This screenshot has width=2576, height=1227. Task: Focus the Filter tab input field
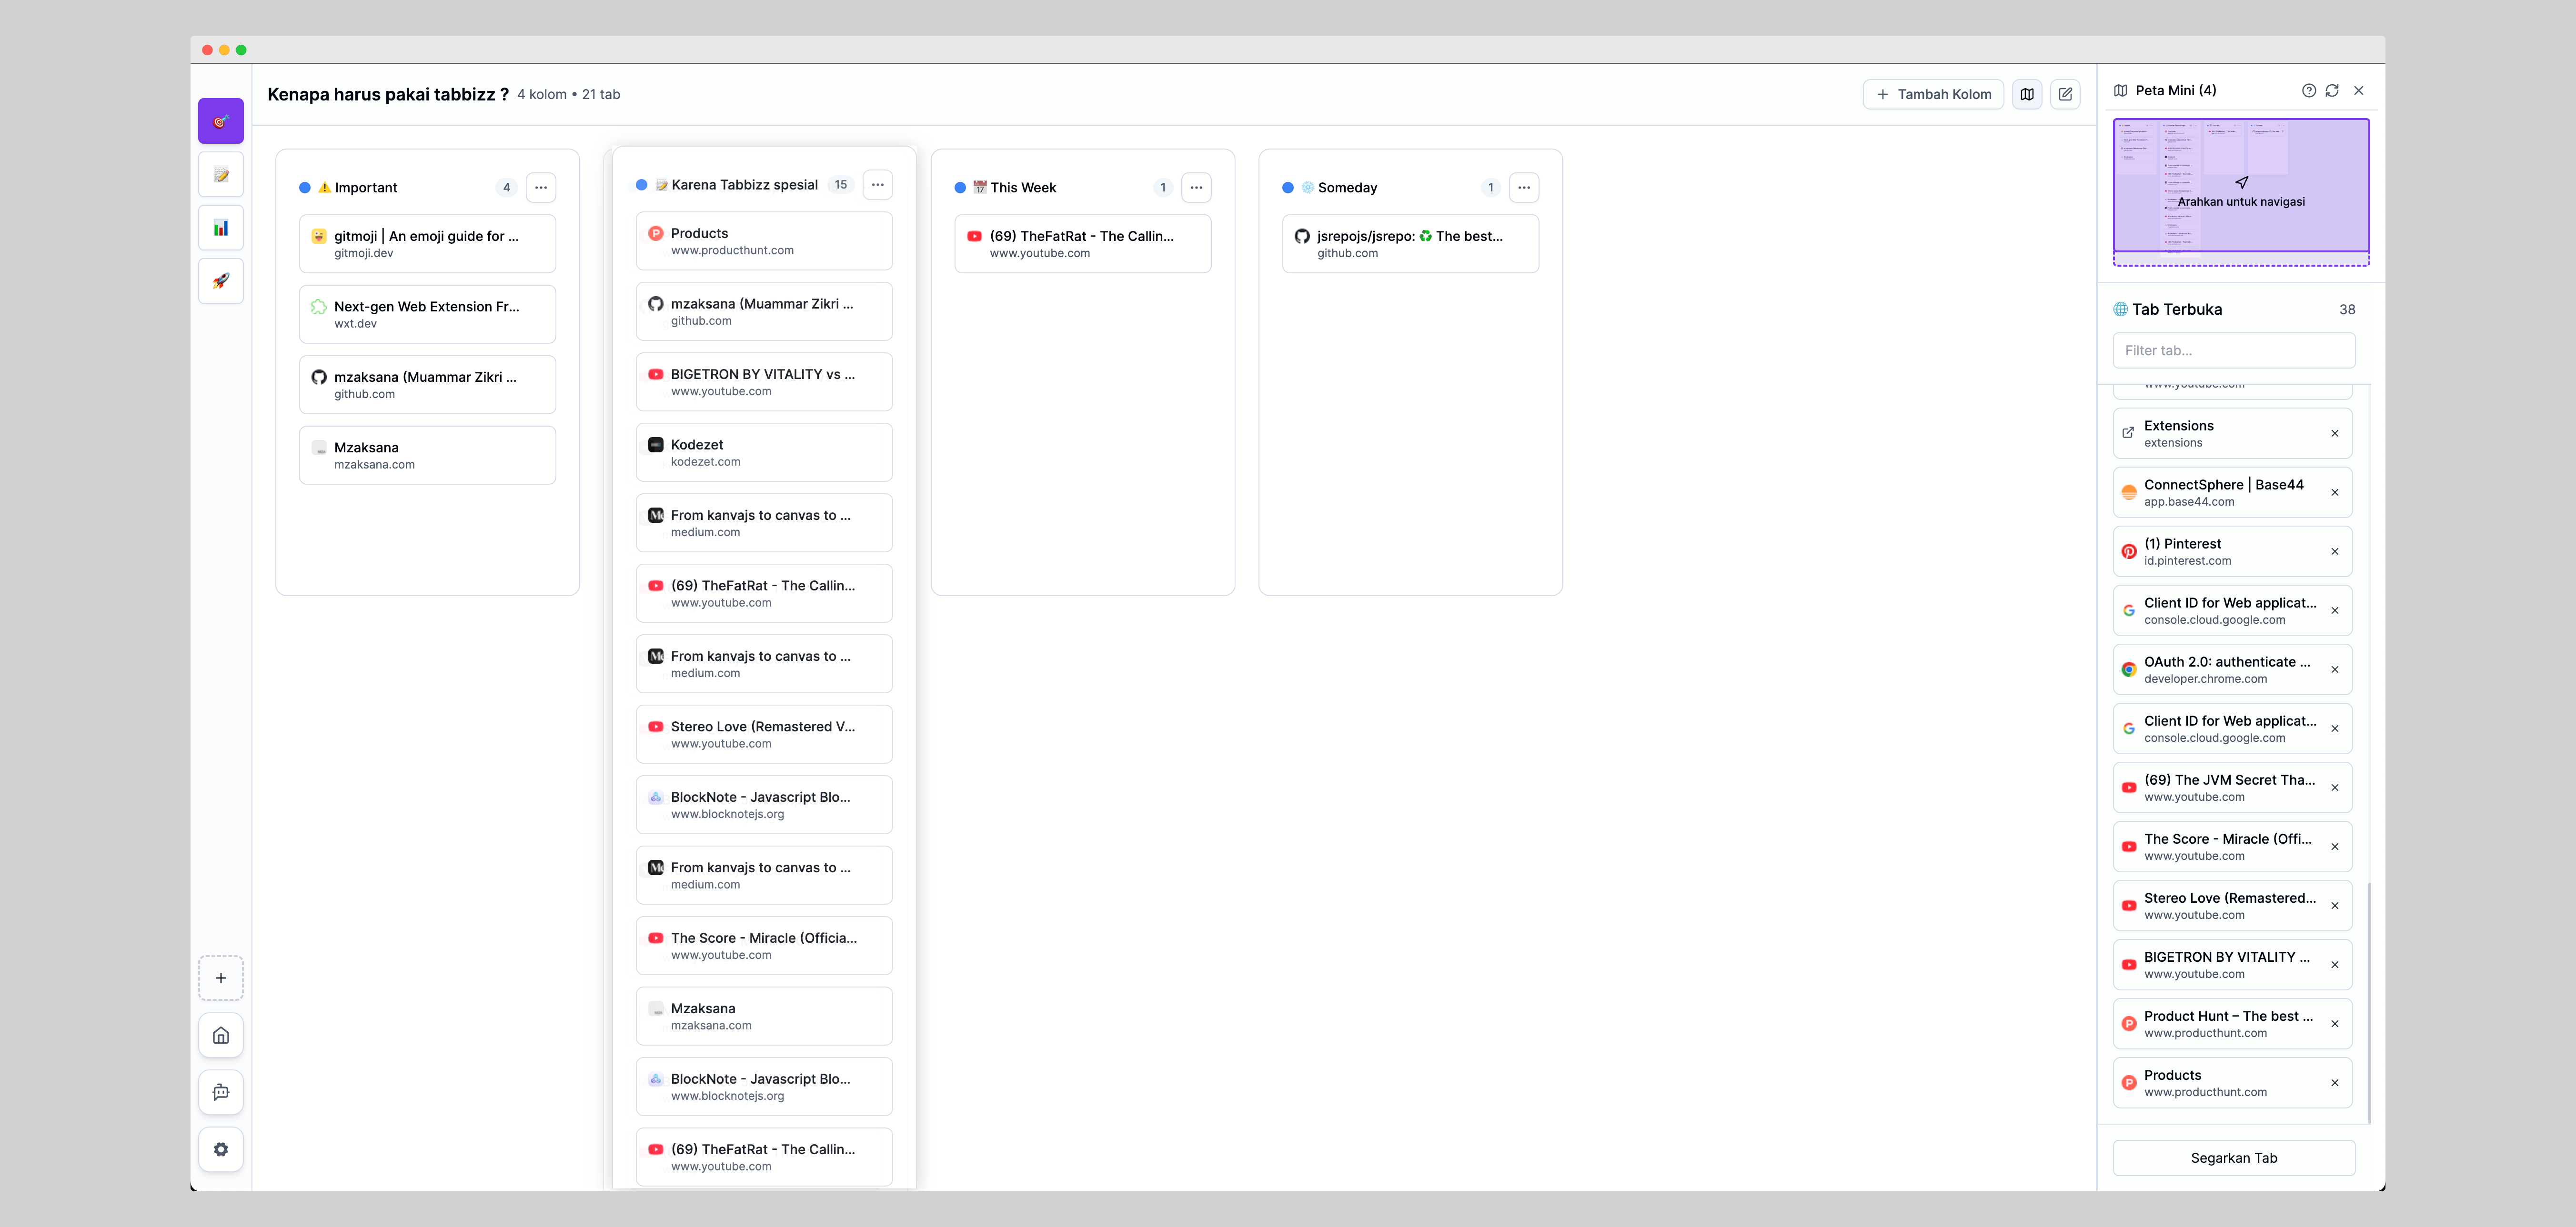tap(2234, 351)
